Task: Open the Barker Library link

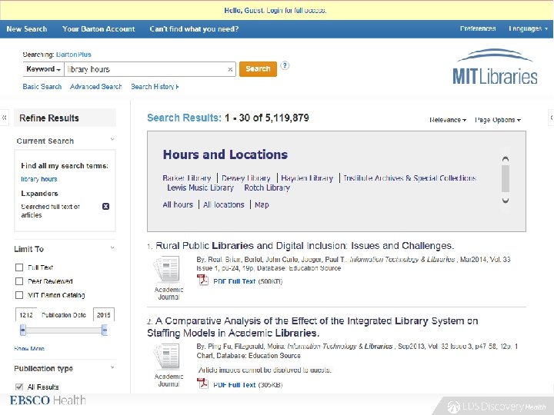Action: pyautogui.click(x=187, y=178)
